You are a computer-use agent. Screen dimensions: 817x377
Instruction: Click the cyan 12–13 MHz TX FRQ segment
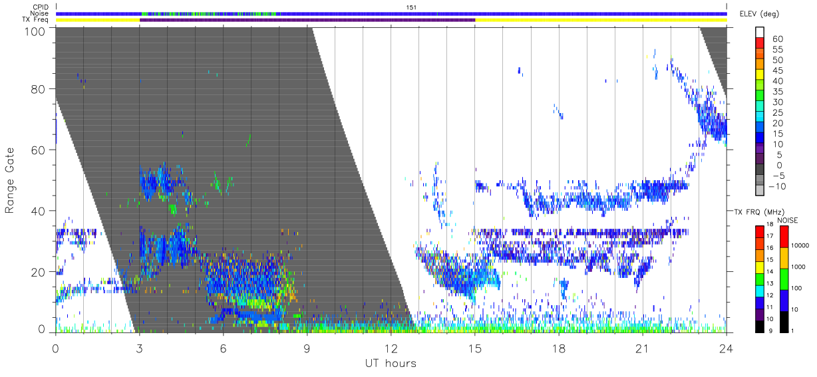758,291
